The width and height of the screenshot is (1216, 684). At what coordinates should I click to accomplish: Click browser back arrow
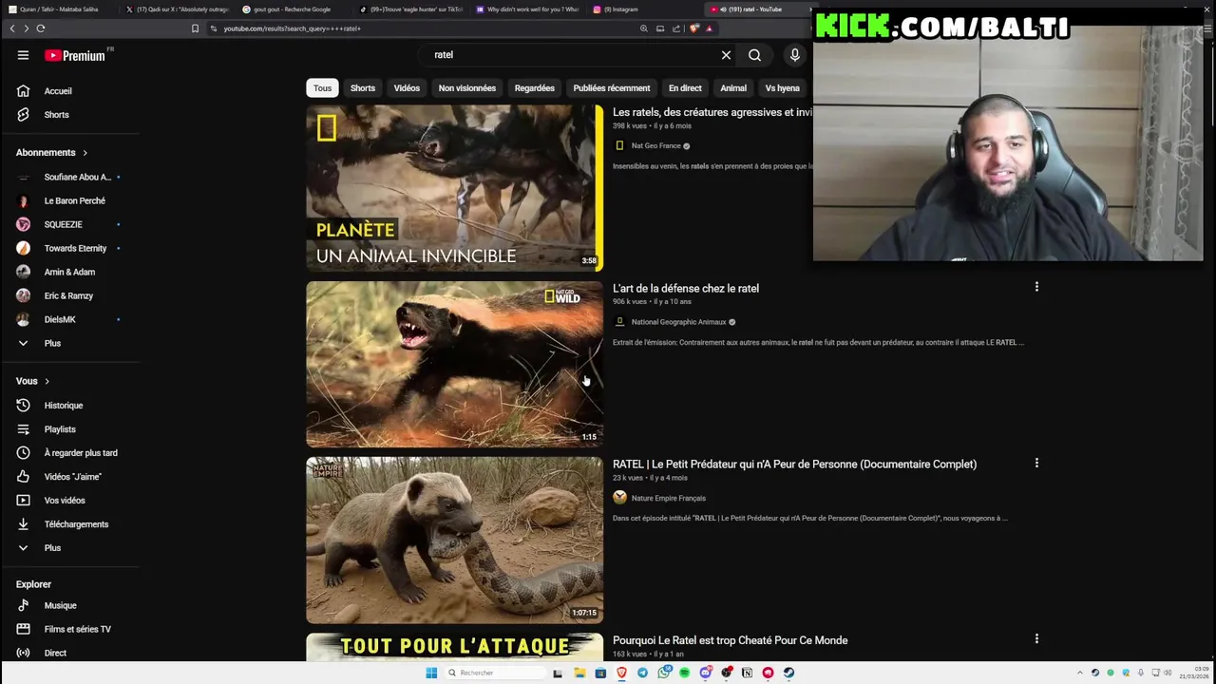coord(12,28)
